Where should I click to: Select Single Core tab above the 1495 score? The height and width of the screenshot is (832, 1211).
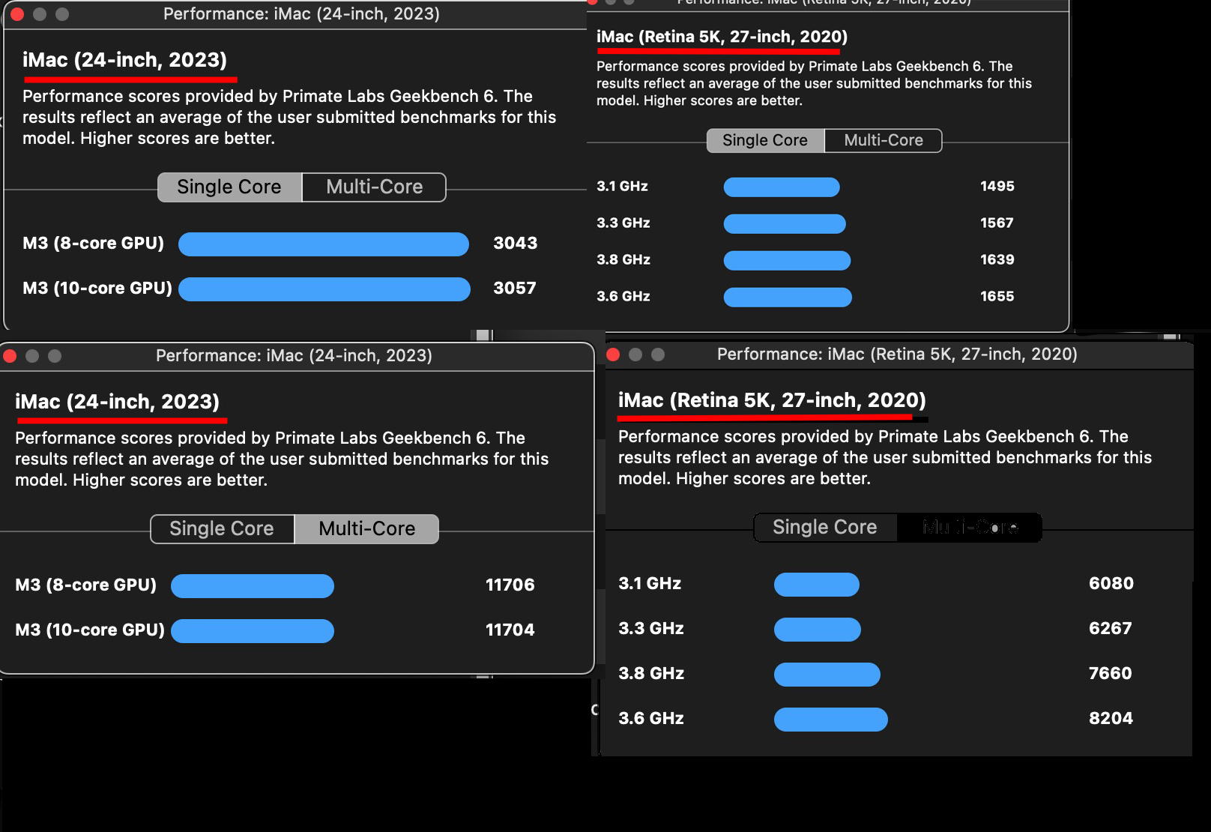[x=765, y=140]
